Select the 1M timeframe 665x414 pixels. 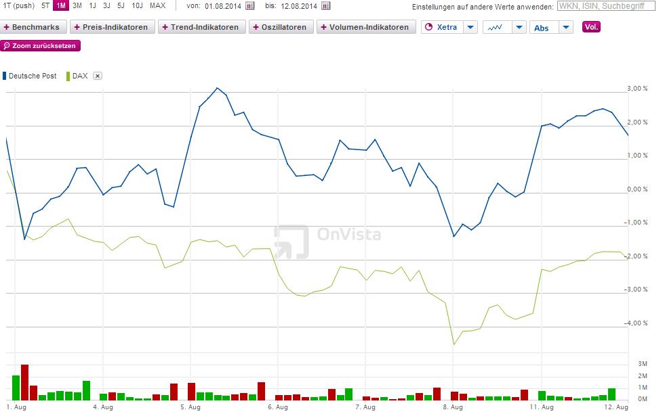[61, 5]
